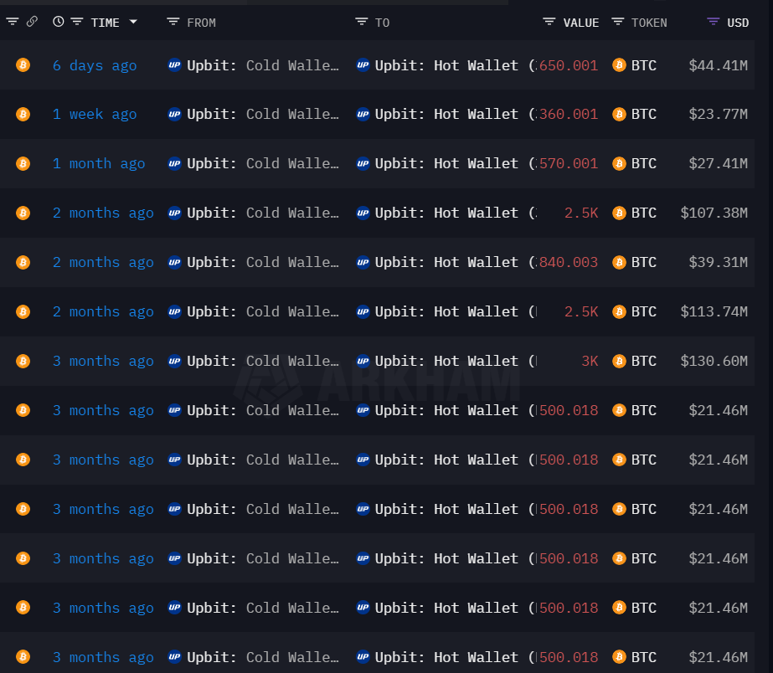This screenshot has width=773, height=673.
Task: Click the VALUE column header
Action: [580, 23]
